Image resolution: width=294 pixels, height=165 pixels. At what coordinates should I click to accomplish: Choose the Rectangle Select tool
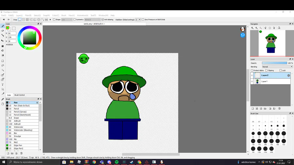[x=3, y=61]
